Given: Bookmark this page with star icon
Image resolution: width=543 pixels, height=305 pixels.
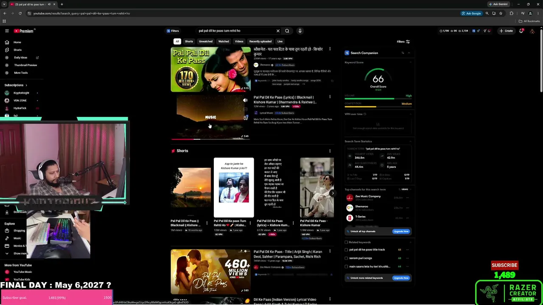Looking at the screenshot, I should coord(501,13).
